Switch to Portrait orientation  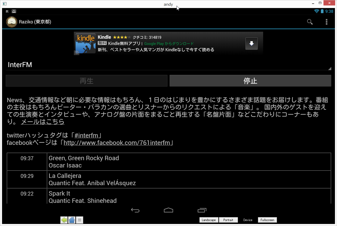pos(228,220)
